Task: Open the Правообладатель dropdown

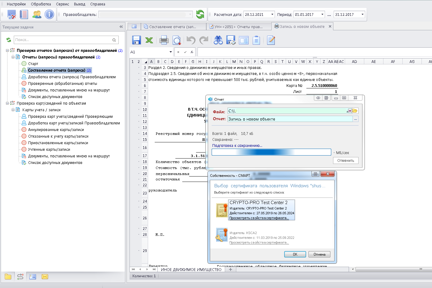Action: click(190, 14)
